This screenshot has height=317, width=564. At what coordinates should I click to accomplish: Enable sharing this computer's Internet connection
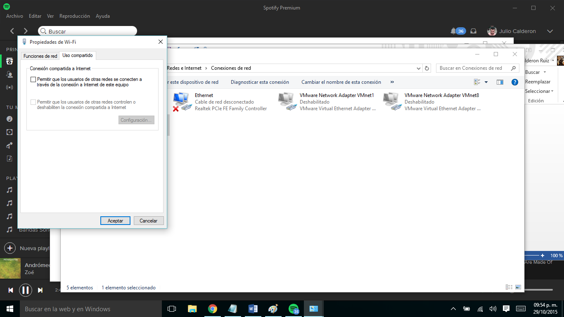pos(33,79)
